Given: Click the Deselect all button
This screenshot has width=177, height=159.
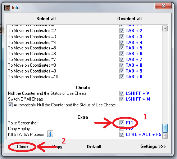Looking at the screenshot, I should click(x=130, y=19).
